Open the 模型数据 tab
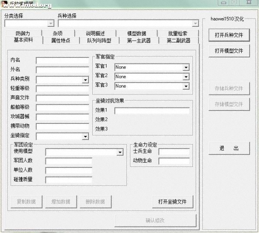 136,33
